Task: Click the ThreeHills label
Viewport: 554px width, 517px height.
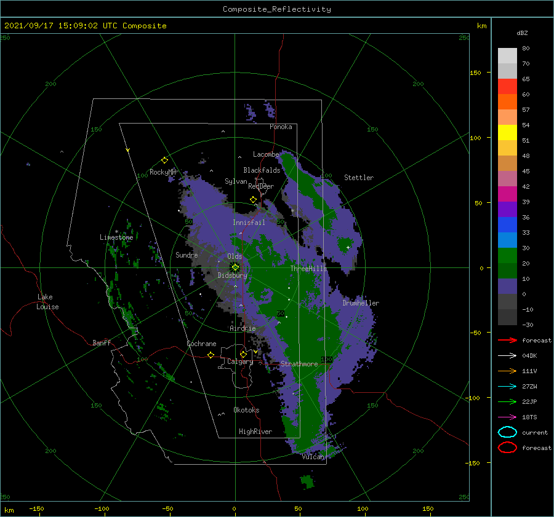Action: (x=308, y=269)
